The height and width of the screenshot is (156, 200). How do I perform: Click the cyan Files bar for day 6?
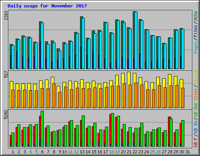(42, 46)
